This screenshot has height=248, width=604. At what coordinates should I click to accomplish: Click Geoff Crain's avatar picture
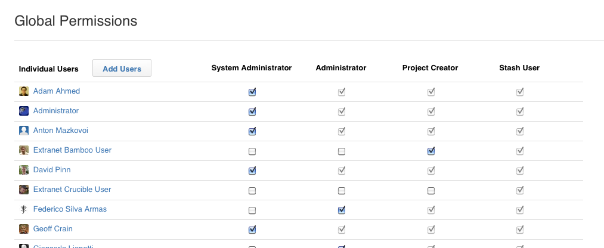tap(24, 229)
